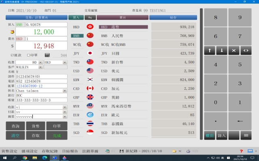Enable the 印單 checkbox
The image size is (259, 161).
(28, 55)
